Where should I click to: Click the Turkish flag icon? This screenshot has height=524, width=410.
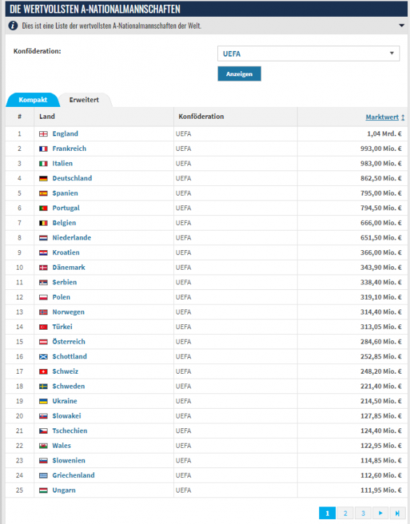point(43,327)
